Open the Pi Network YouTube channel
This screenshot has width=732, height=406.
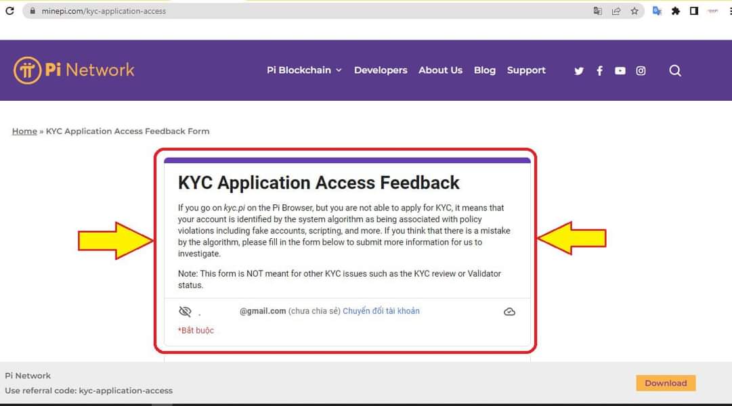[x=620, y=71]
